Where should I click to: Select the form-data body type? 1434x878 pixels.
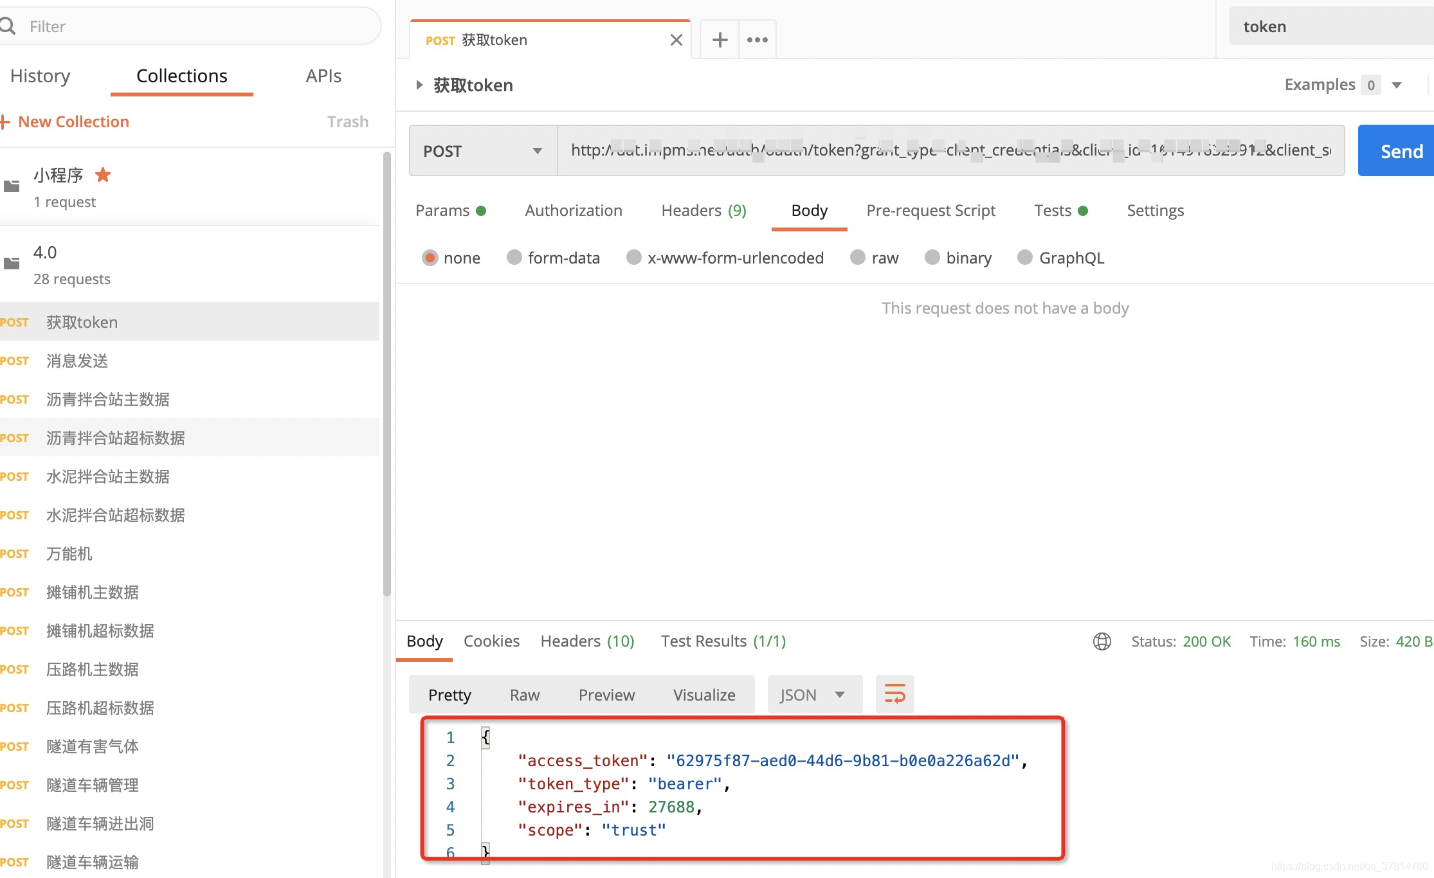click(514, 258)
